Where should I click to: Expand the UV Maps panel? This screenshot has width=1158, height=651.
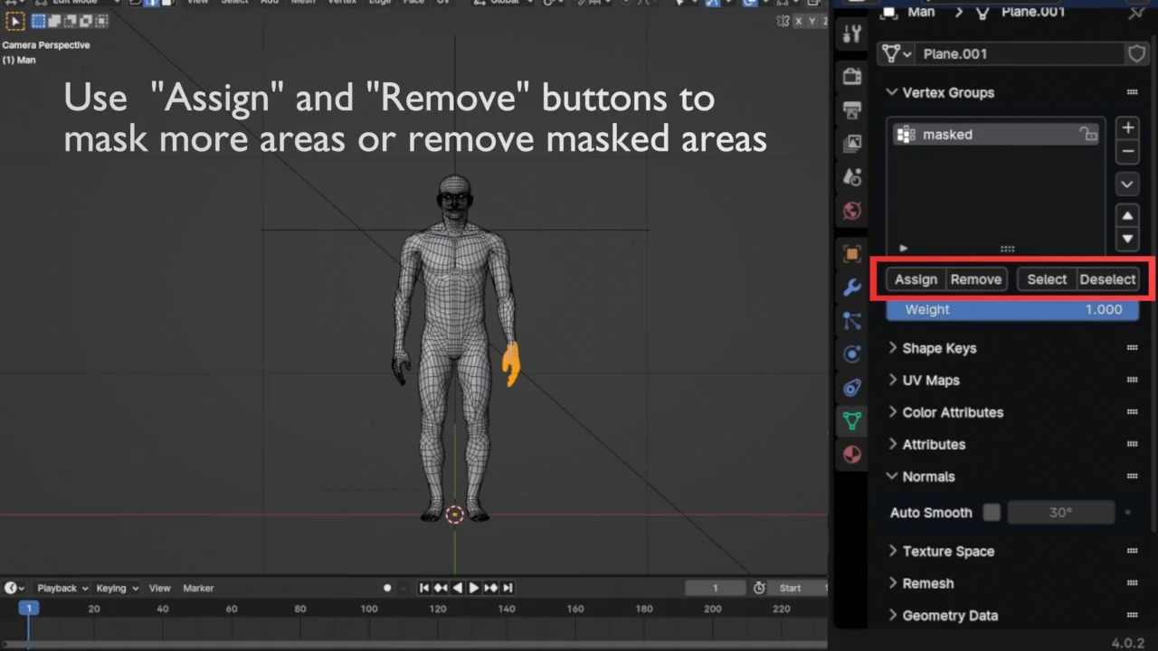point(931,380)
